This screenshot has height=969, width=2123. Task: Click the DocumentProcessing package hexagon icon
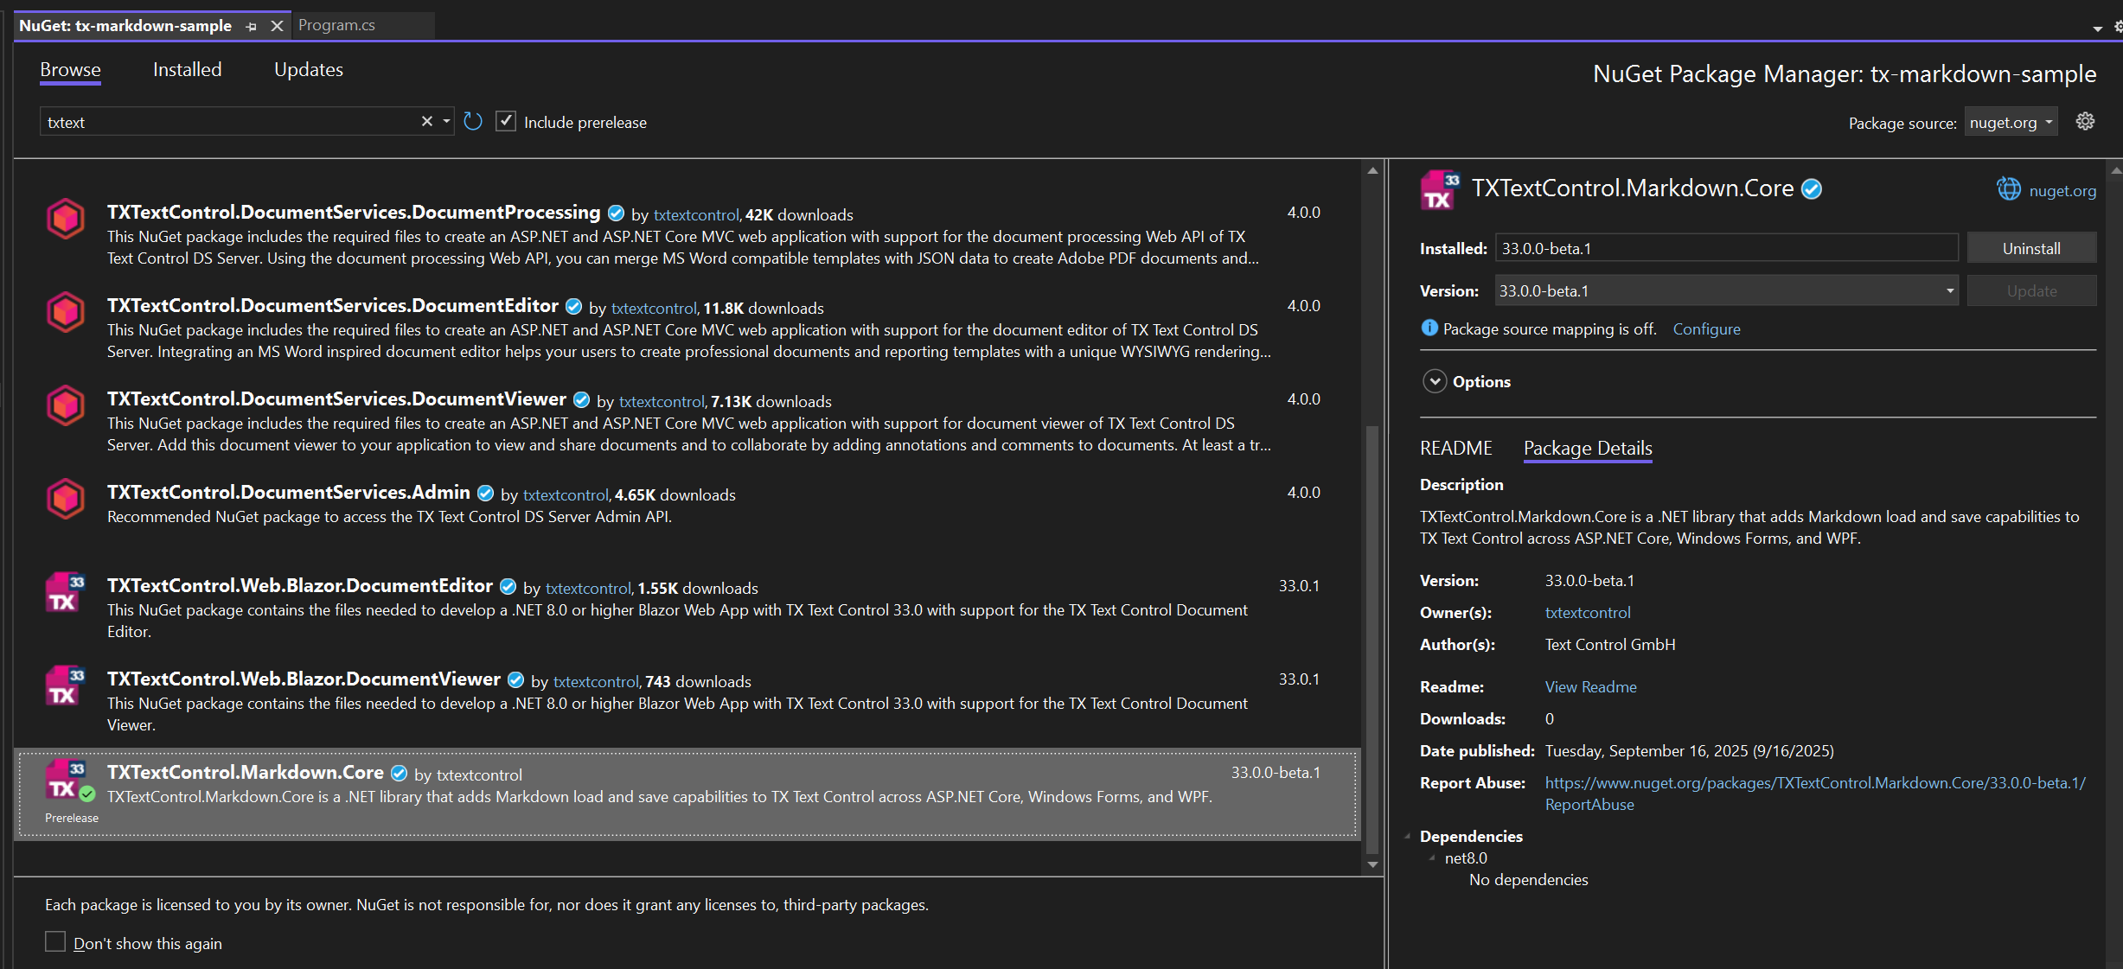pos(65,219)
